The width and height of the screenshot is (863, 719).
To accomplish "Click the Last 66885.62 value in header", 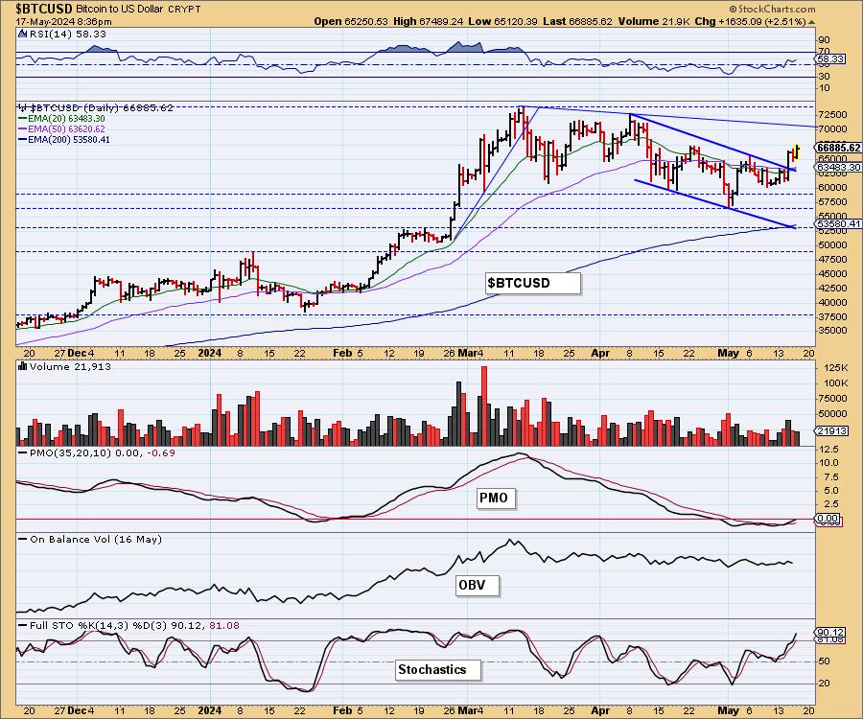I will click(x=577, y=21).
